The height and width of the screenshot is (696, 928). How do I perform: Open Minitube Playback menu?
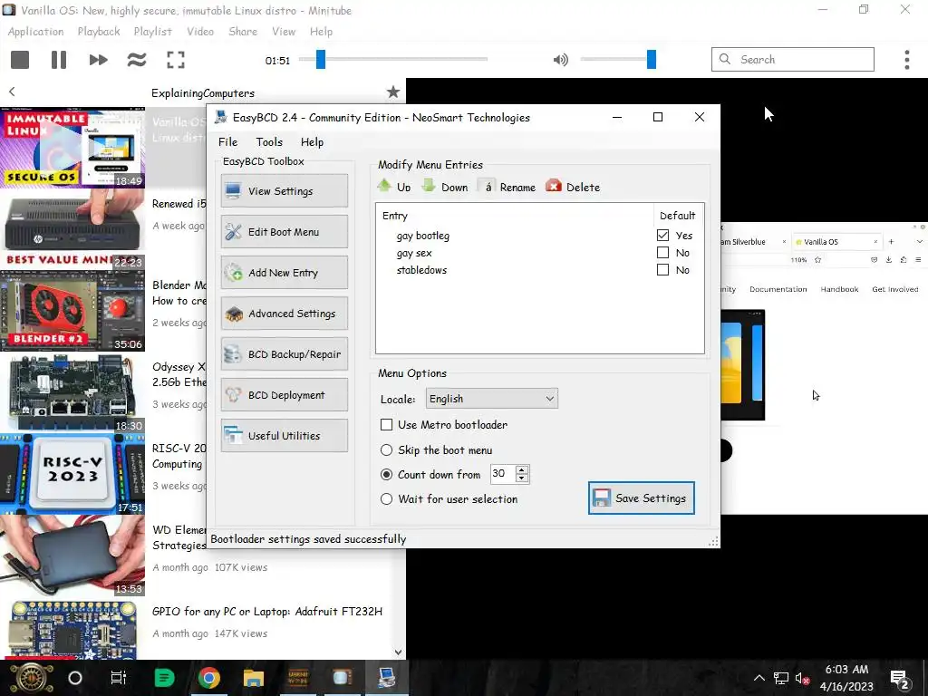(99, 32)
